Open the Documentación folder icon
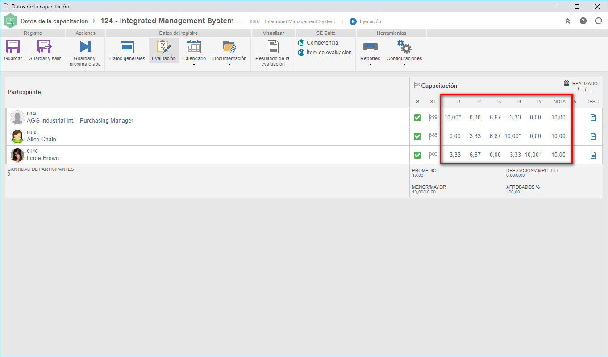Viewport: 608px width, 357px height. (x=229, y=47)
